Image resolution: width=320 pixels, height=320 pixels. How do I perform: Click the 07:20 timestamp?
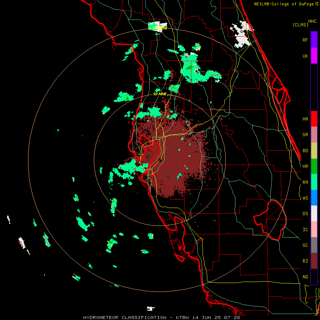point(232,318)
